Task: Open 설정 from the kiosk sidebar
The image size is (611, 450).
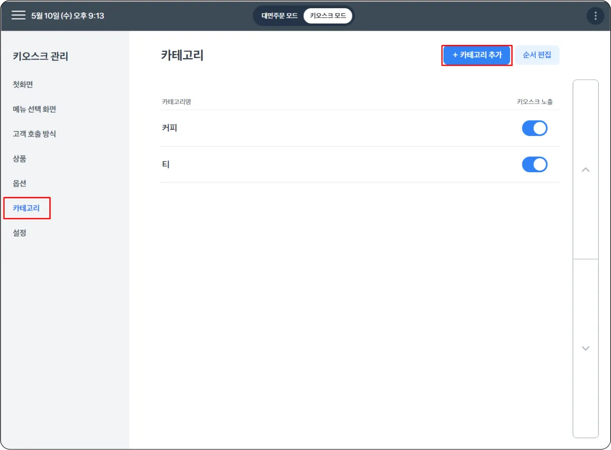Action: tap(19, 233)
